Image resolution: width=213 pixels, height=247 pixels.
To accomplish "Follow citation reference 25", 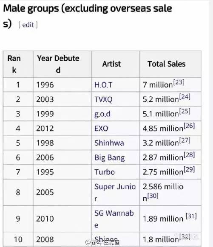I will pyautogui.click(x=185, y=111).
